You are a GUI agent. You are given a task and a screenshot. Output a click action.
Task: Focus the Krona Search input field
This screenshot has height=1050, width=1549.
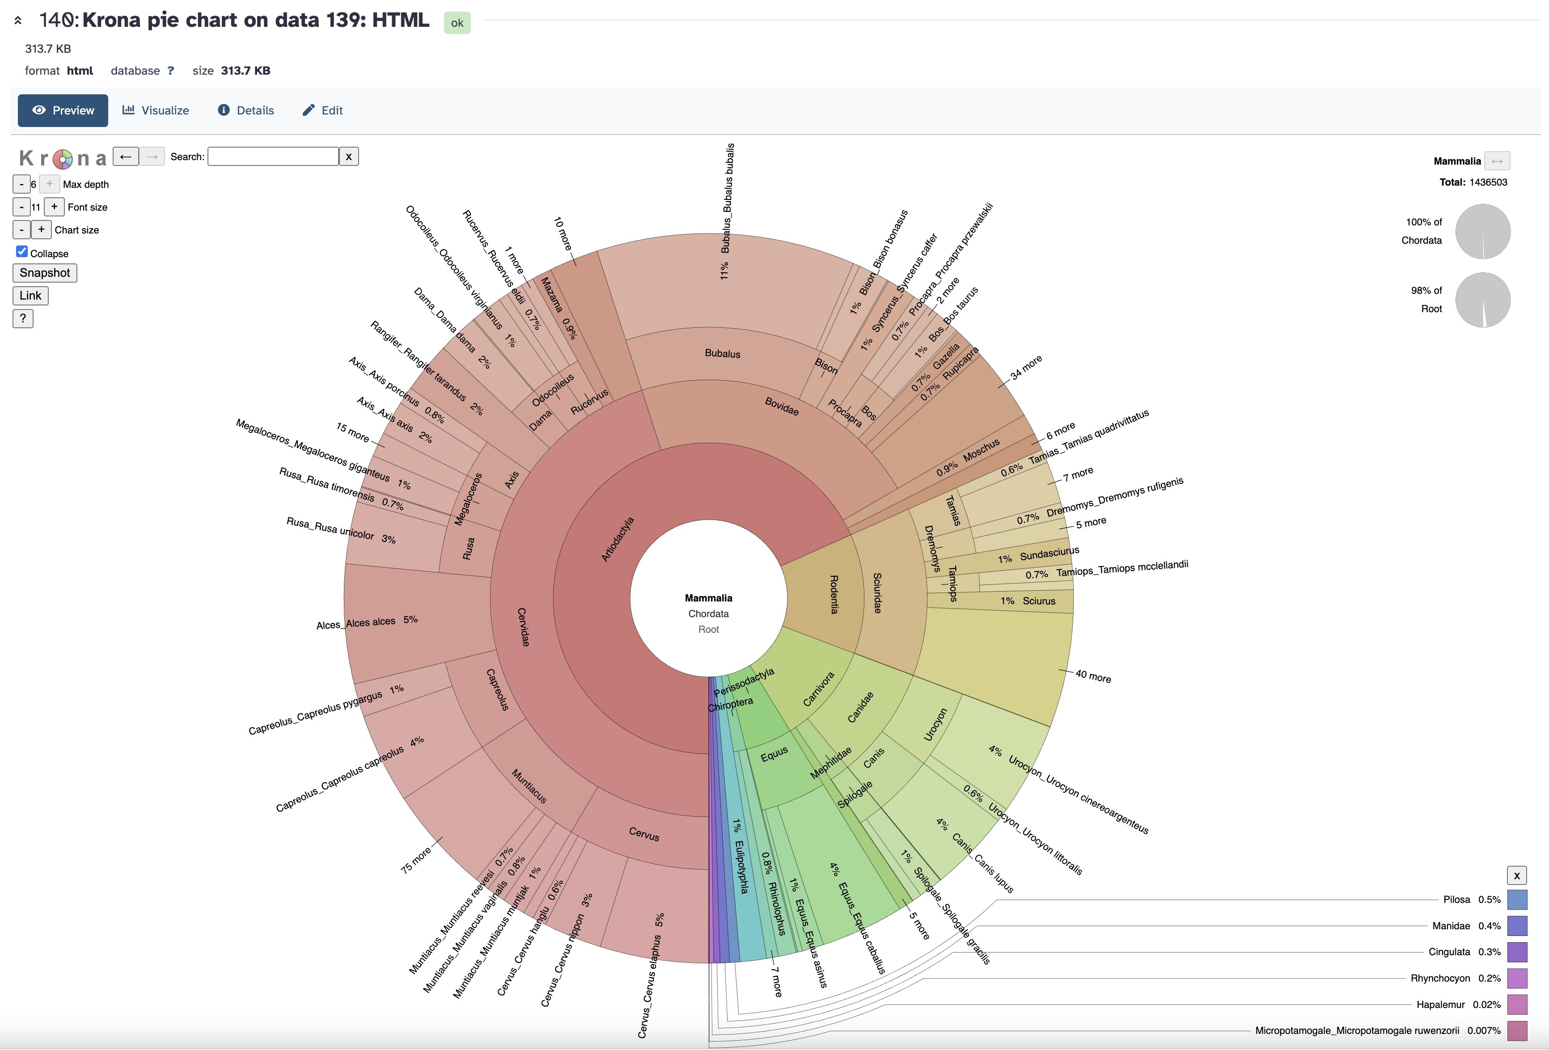coord(273,157)
